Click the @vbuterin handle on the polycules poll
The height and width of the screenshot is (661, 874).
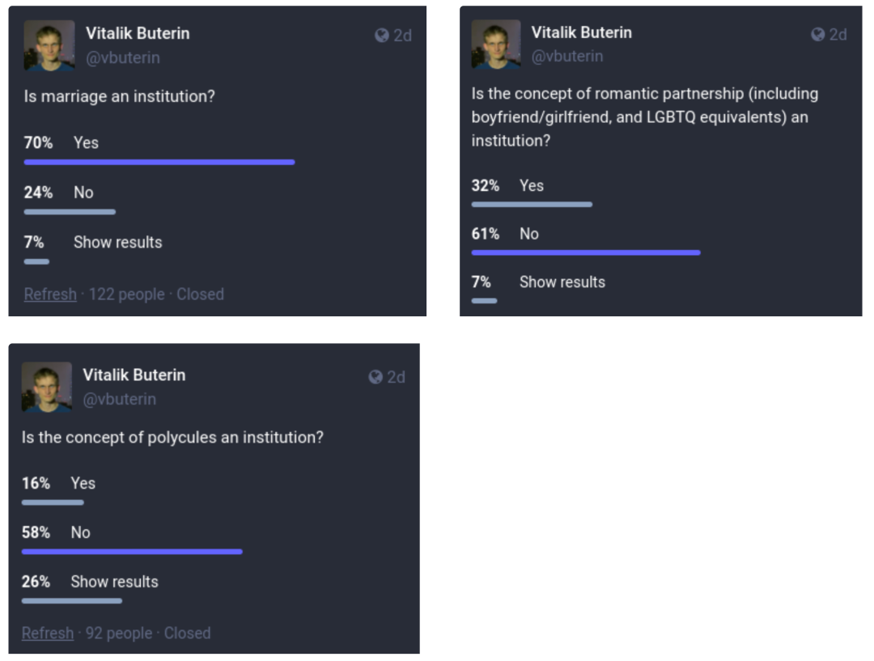[x=119, y=399]
